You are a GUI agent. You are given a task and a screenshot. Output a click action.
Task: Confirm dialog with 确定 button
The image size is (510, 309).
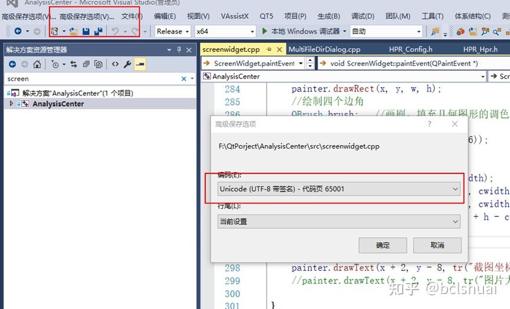pyautogui.click(x=383, y=245)
